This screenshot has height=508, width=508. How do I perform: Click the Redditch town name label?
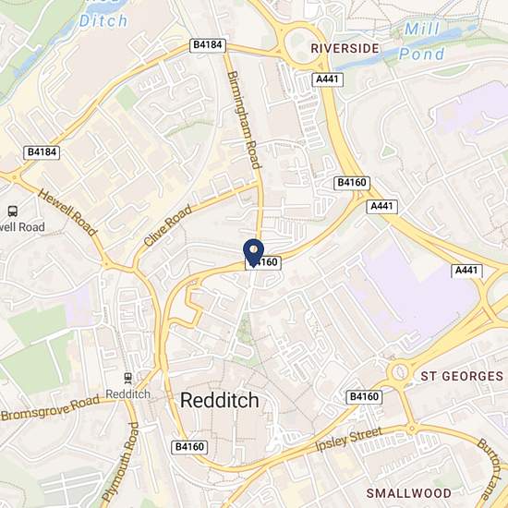pos(219,401)
